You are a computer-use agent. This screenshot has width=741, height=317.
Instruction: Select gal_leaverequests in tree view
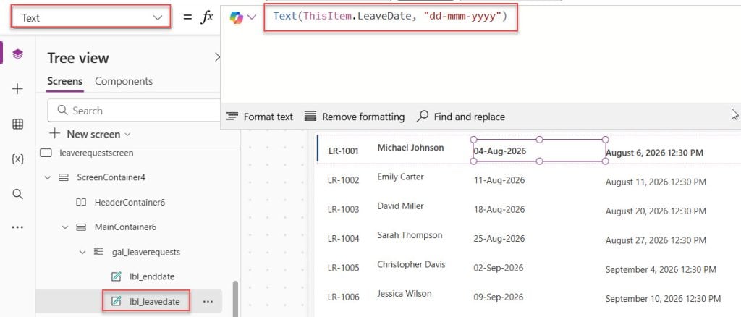146,253
